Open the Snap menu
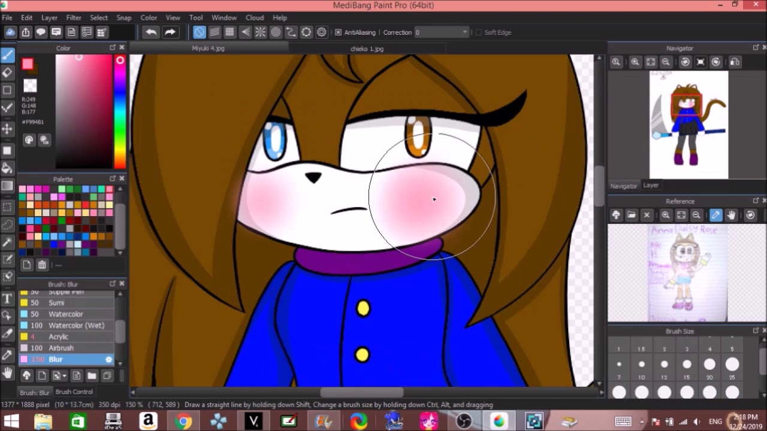767x431 pixels. pos(124,17)
